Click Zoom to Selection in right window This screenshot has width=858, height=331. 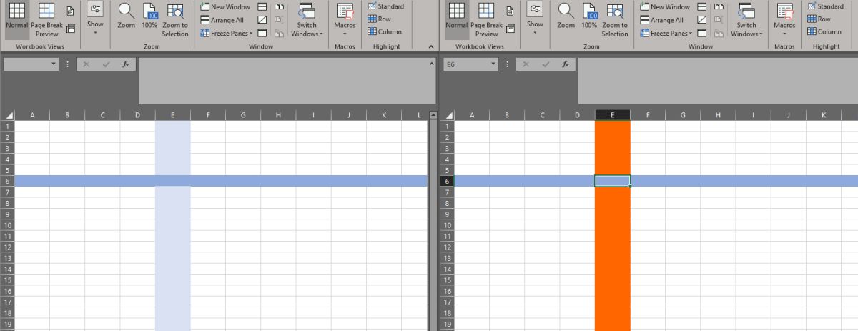click(x=615, y=19)
